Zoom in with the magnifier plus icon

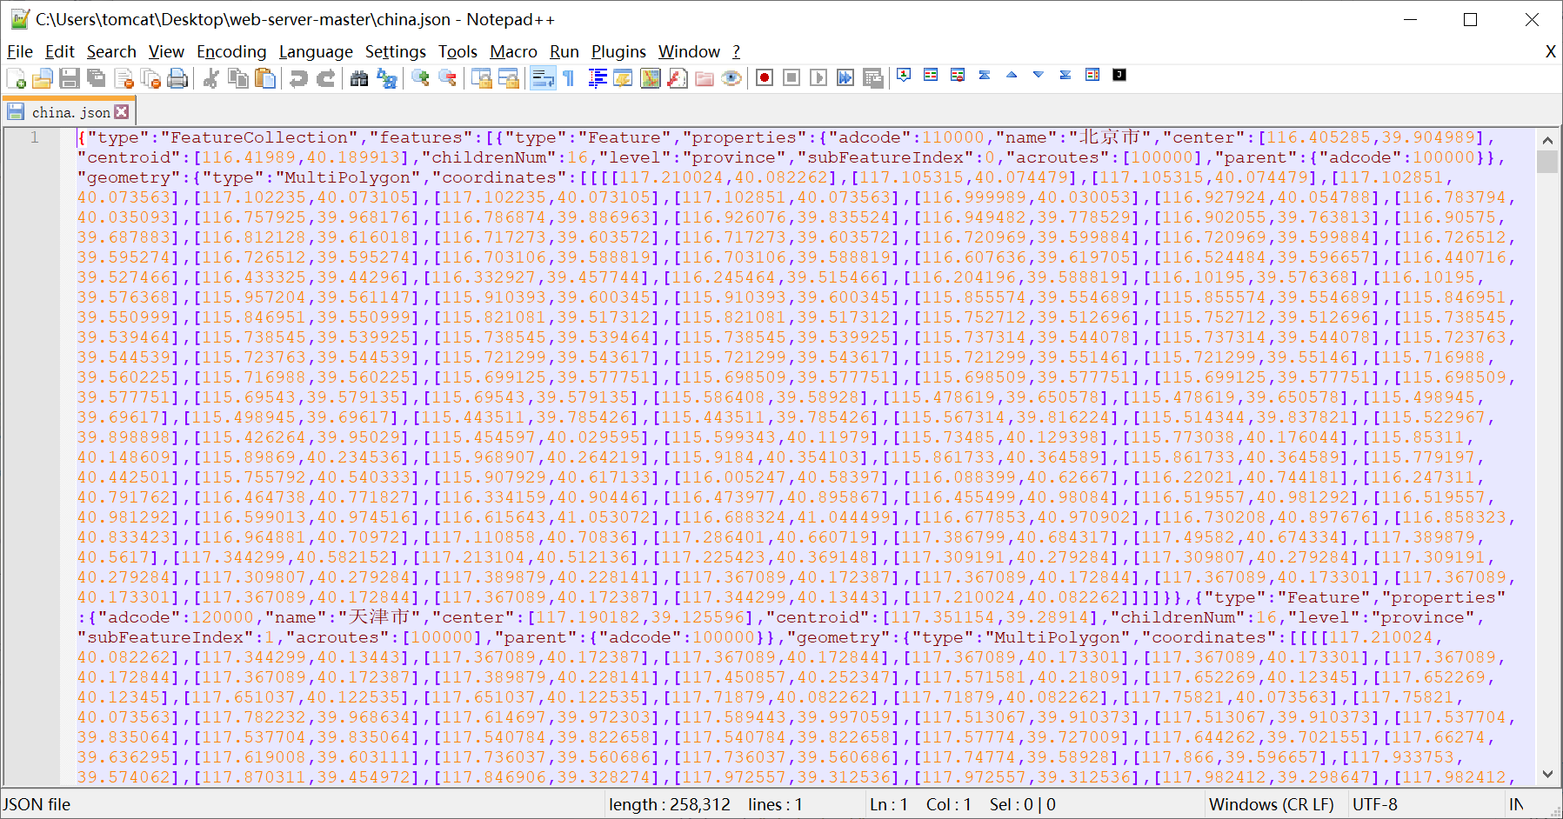[x=420, y=79]
